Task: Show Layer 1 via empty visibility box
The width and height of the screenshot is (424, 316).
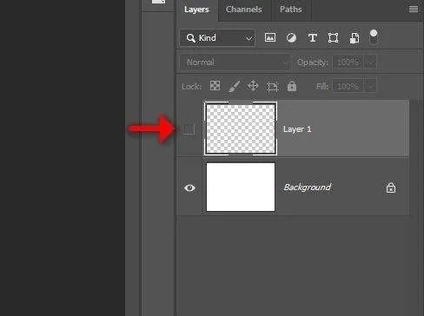Action: [189, 129]
